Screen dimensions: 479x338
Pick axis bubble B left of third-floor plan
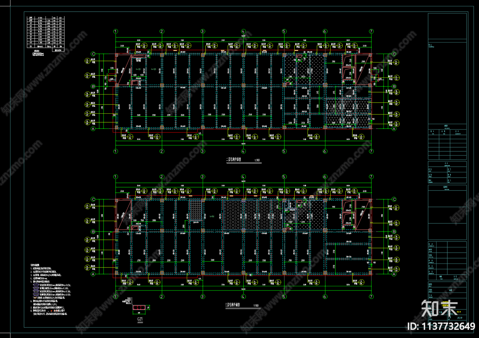pyautogui.click(x=93, y=232)
